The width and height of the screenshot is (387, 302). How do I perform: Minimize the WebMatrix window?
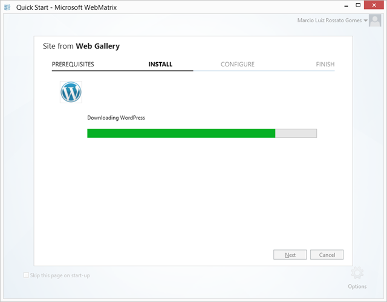point(346,5)
